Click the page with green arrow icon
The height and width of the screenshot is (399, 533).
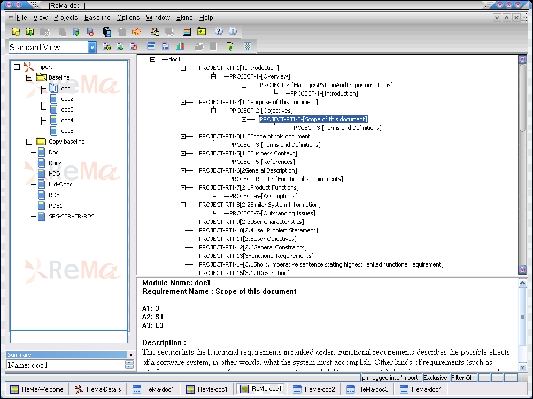[x=230, y=46]
